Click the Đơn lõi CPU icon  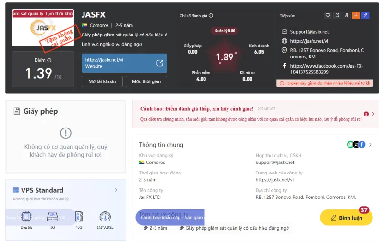(26, 217)
